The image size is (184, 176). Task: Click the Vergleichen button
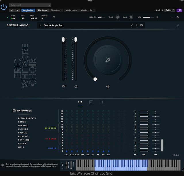pyautogui.click(x=28, y=10)
